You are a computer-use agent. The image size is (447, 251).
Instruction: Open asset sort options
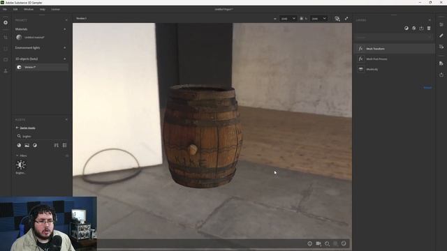pos(56,146)
